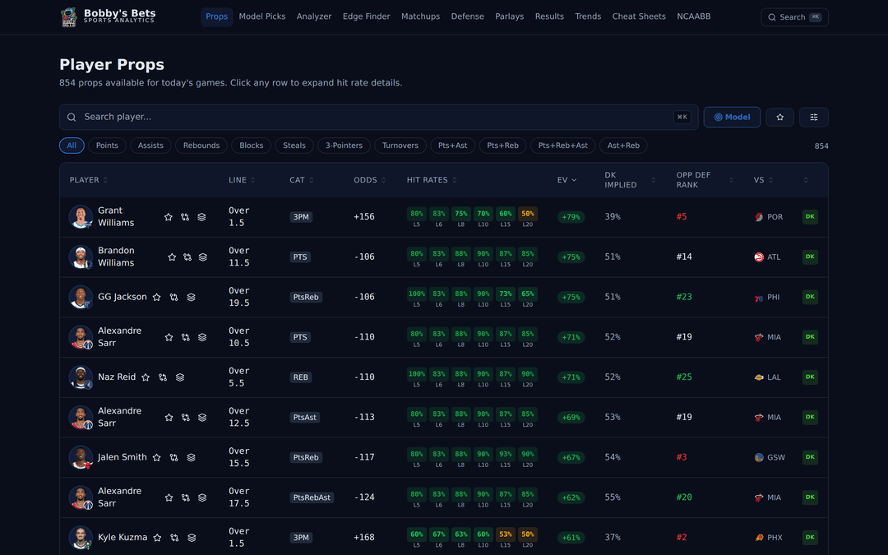Viewport: 888px width, 555px height.
Task: Star the Kyle Kuzma prop
Action: [x=157, y=538]
